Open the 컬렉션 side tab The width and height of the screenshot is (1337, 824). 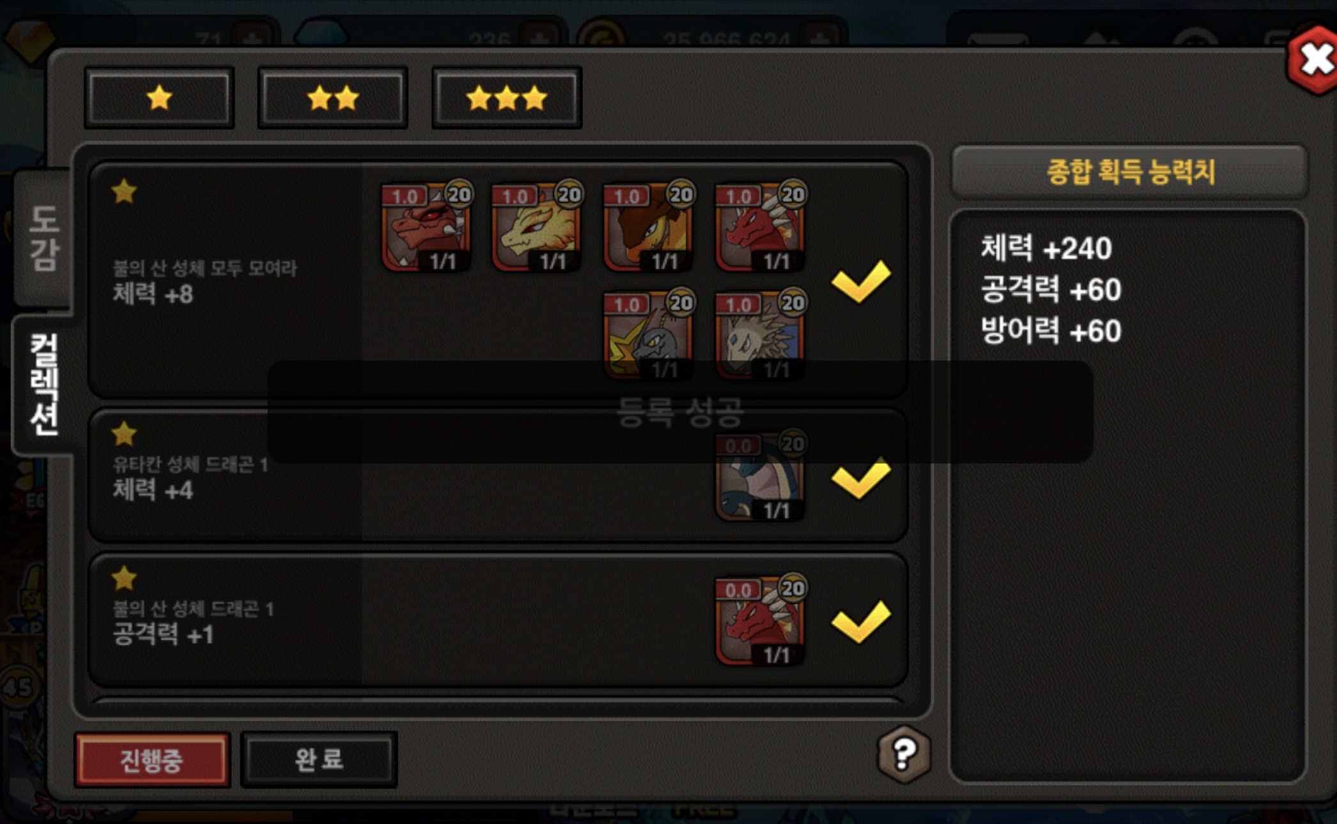43,384
